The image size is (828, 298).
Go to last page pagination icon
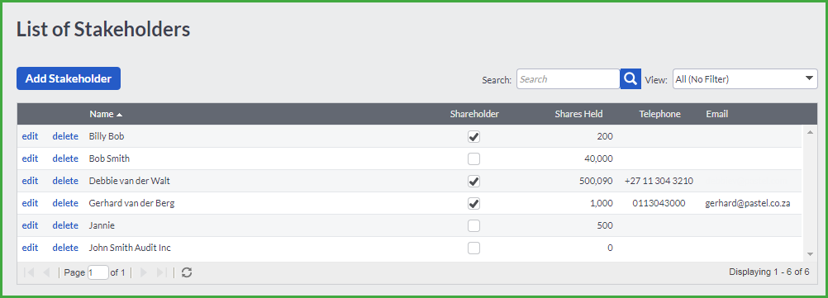162,272
